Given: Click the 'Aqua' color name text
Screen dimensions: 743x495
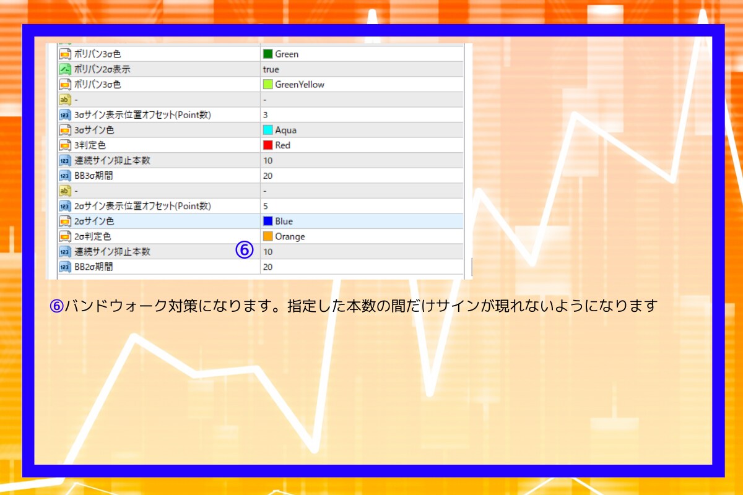Looking at the screenshot, I should click(x=285, y=130).
